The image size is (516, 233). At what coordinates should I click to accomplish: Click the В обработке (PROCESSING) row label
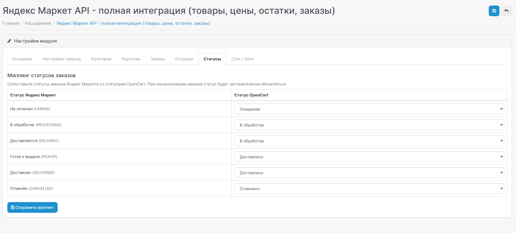click(x=36, y=125)
